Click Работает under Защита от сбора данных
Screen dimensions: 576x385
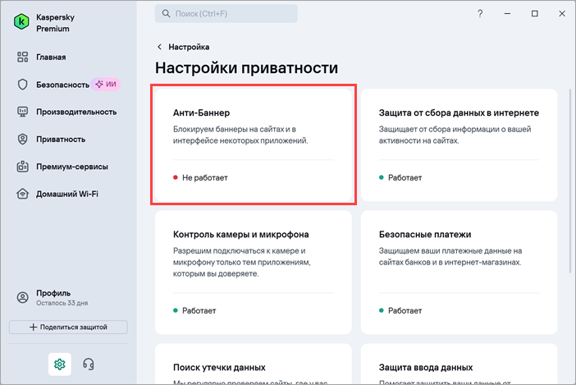tap(405, 177)
